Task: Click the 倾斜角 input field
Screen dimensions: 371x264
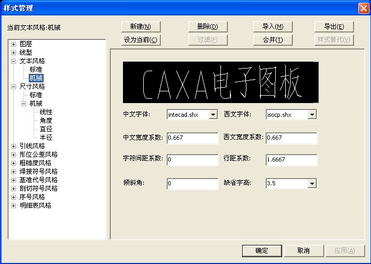Action: (x=192, y=183)
